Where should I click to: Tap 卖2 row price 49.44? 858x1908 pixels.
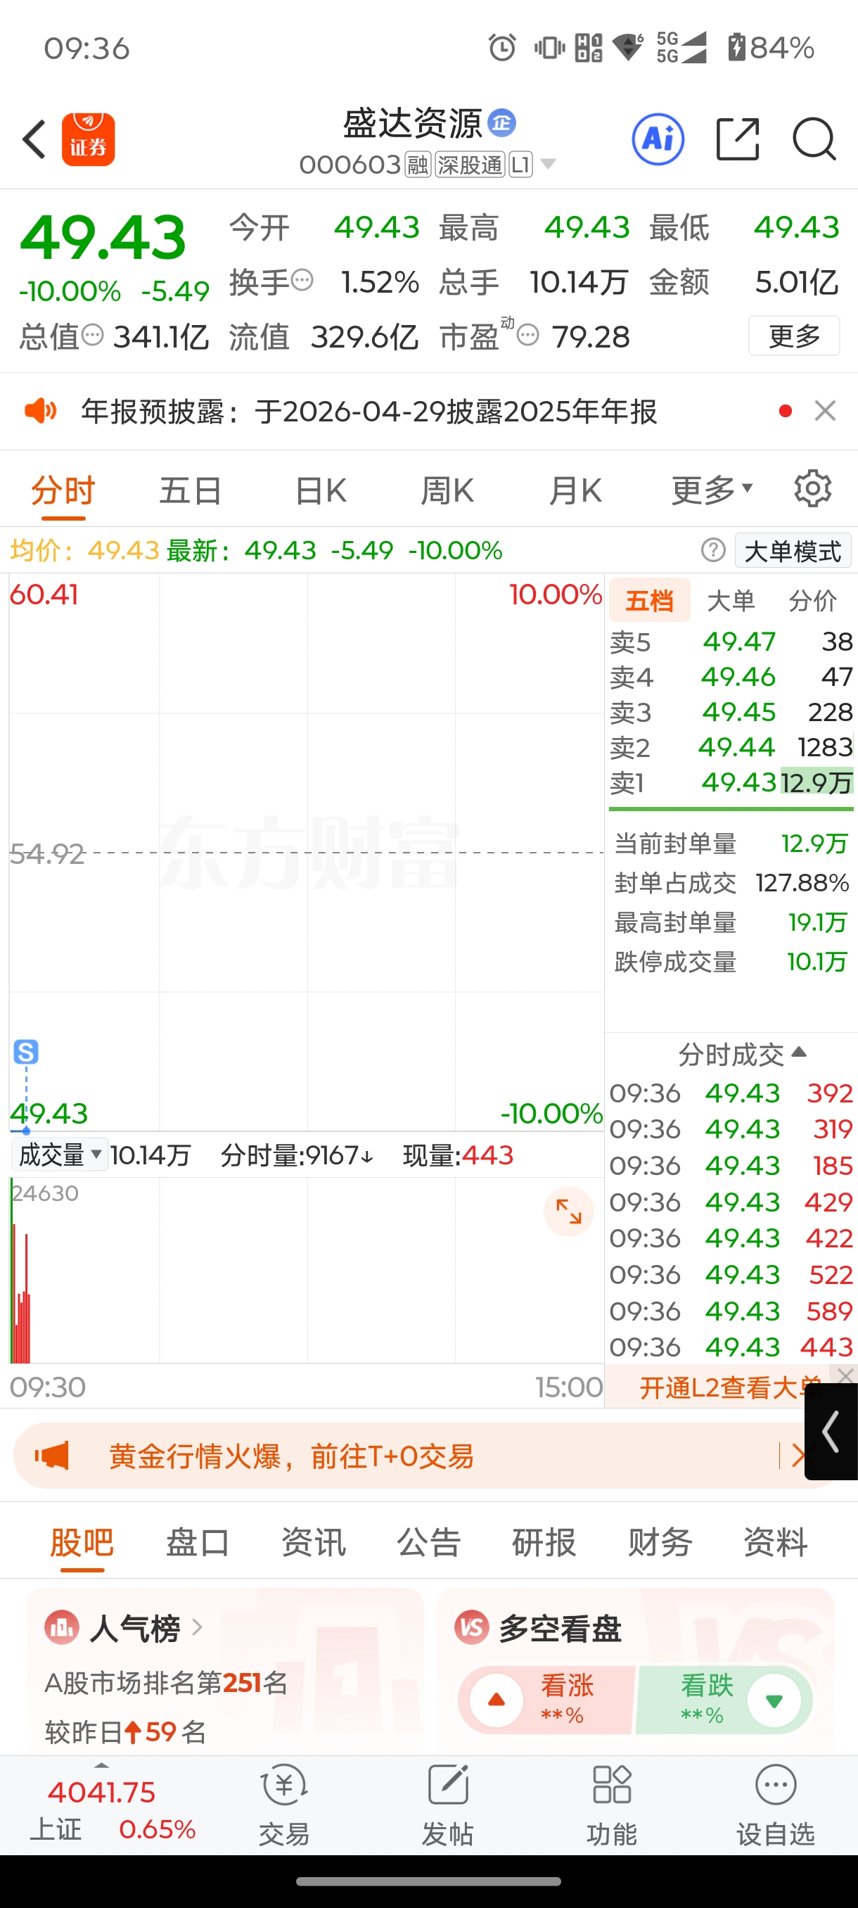[737, 746]
